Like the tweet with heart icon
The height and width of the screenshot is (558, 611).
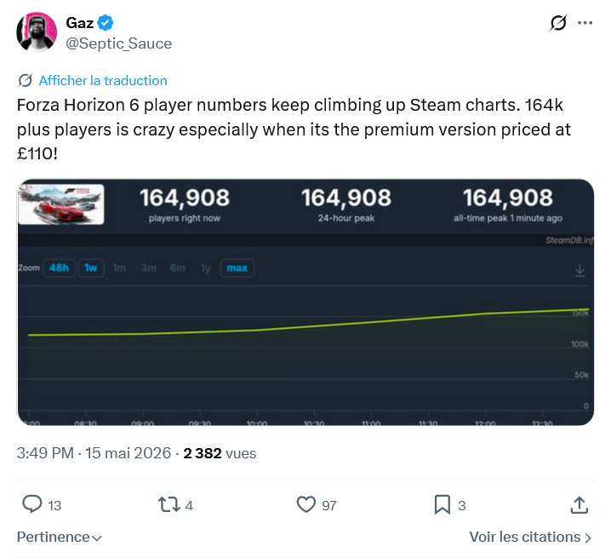pyautogui.click(x=305, y=504)
